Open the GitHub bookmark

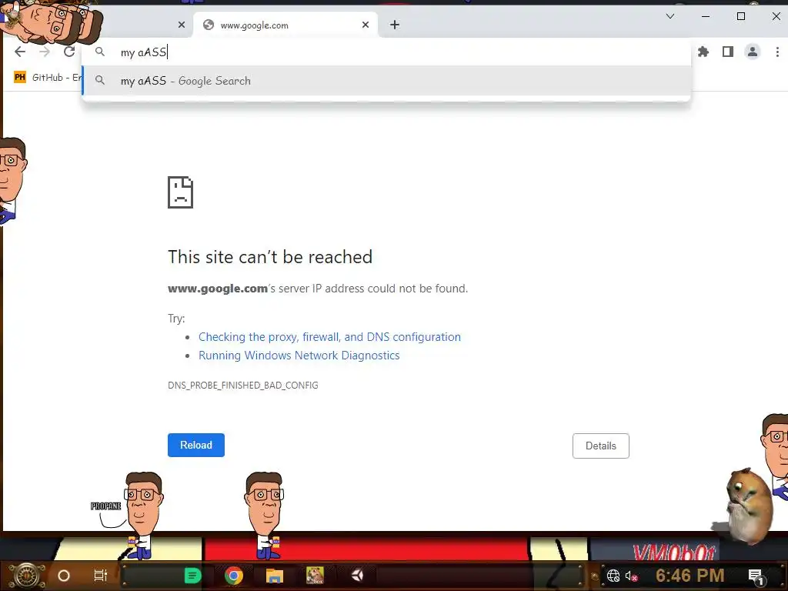tap(48, 78)
